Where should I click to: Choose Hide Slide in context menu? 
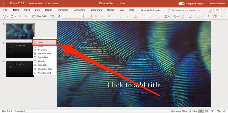pos(45,65)
